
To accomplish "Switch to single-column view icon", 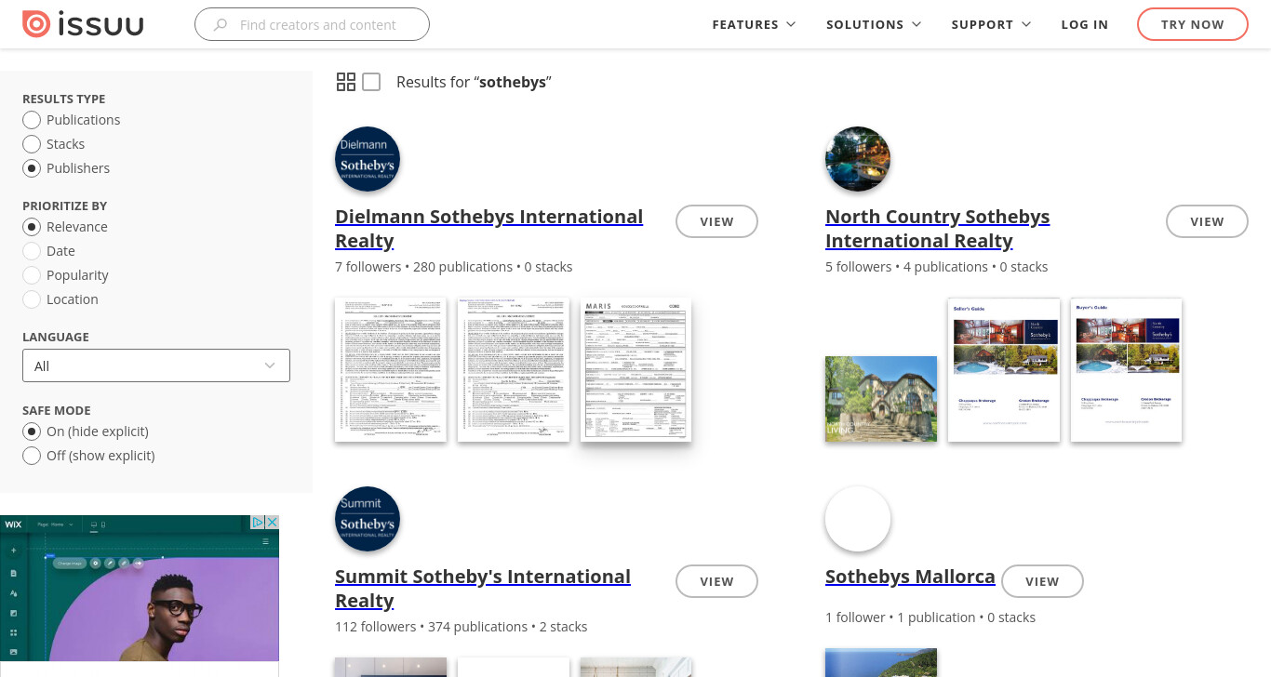I will click(x=371, y=82).
